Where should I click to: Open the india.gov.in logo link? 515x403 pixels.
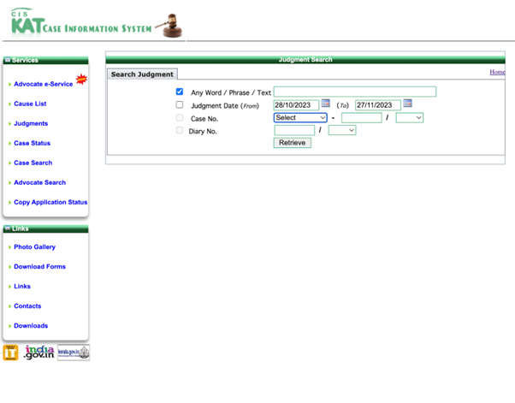39,353
